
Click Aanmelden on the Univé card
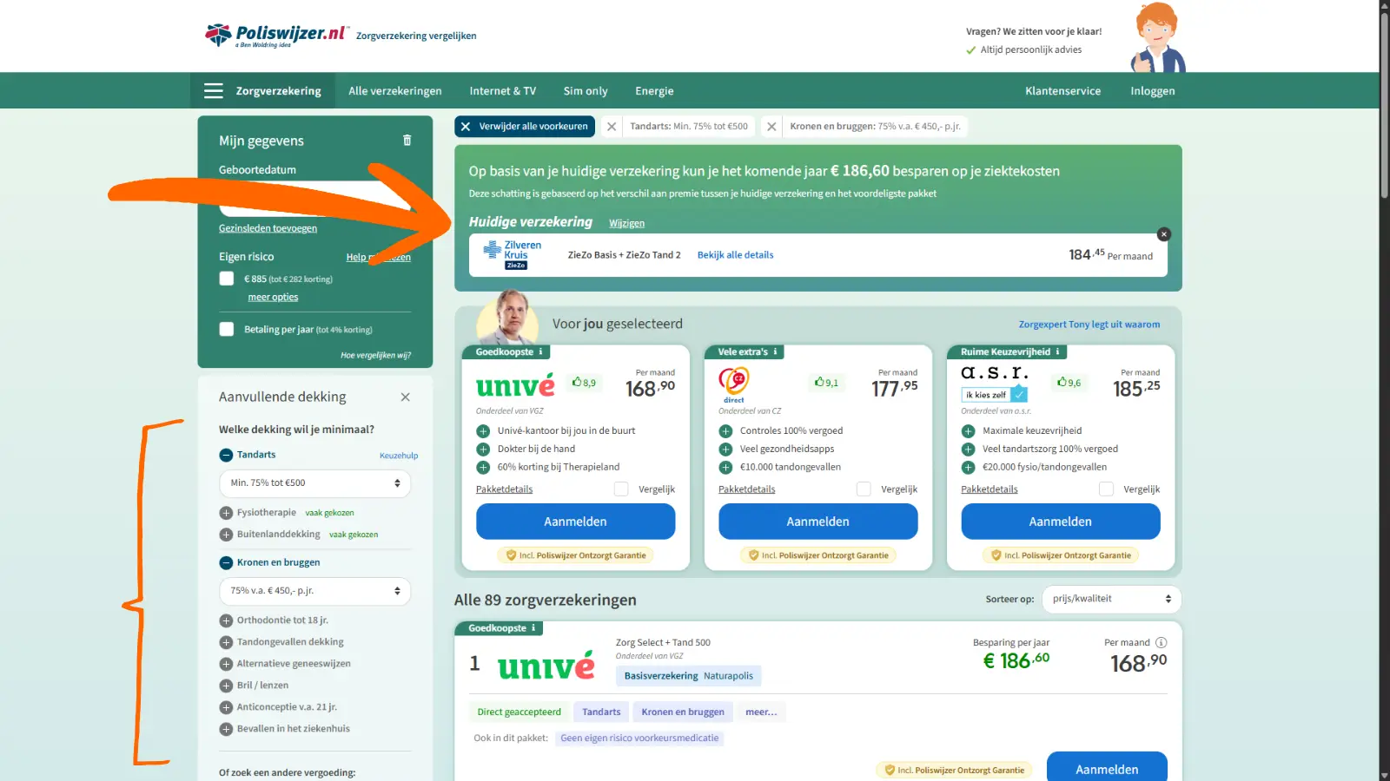[575, 522]
